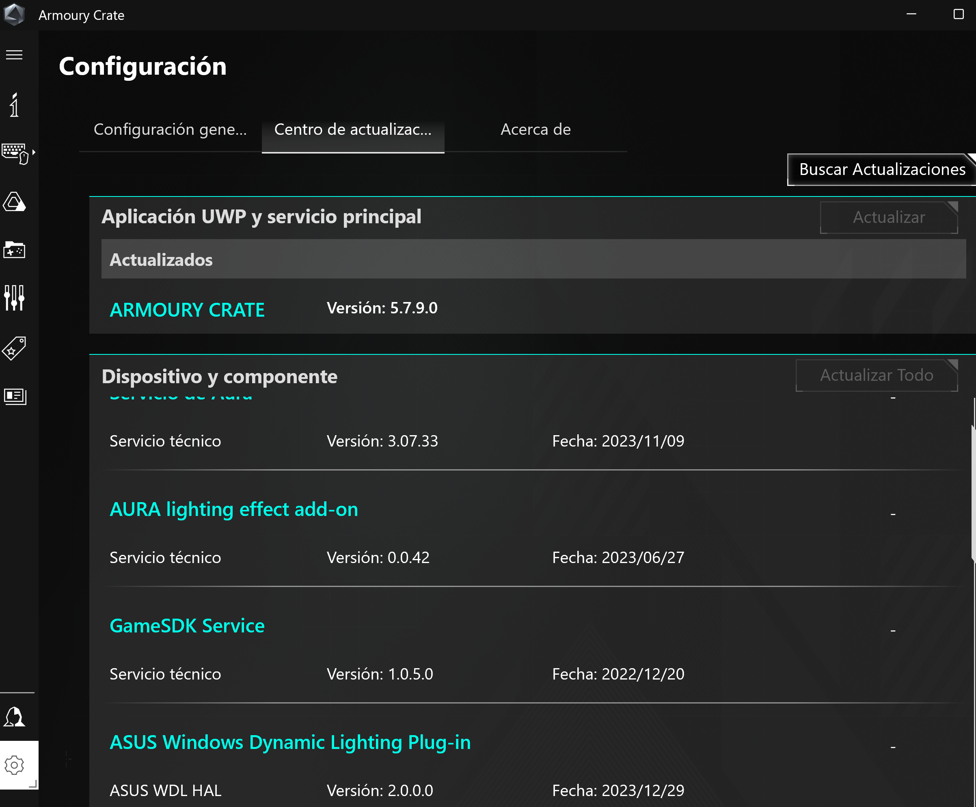
Task: Open the Scenario Profiles sliders icon
Action: pos(14,298)
